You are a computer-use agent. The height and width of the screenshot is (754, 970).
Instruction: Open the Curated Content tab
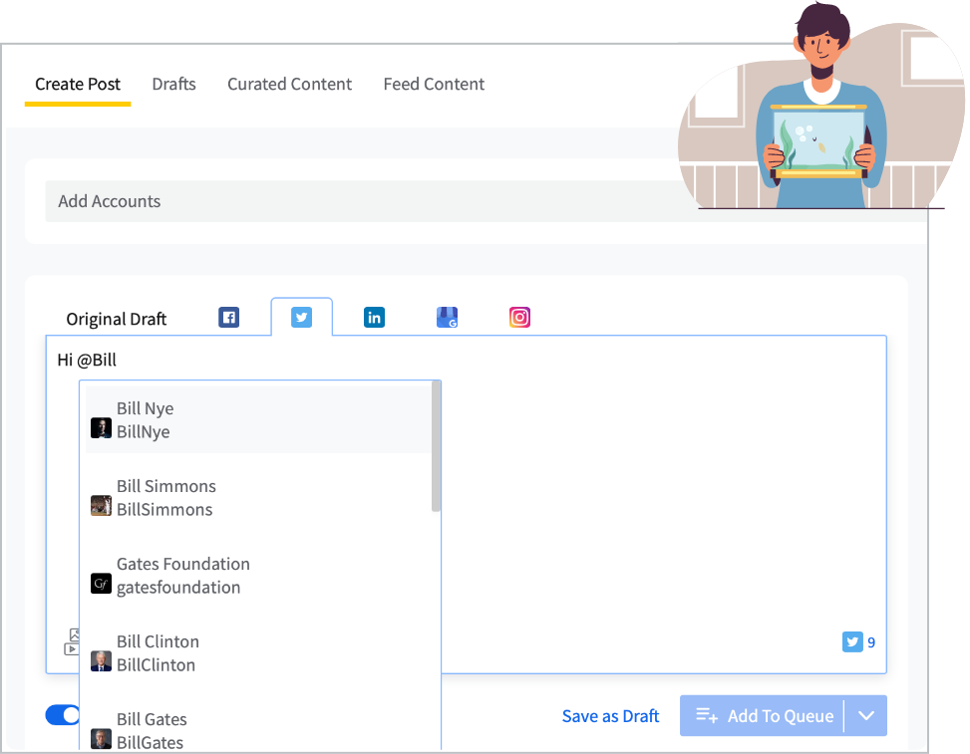point(289,84)
